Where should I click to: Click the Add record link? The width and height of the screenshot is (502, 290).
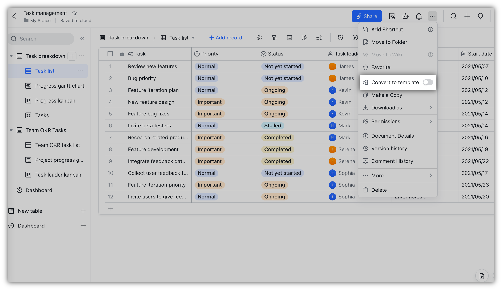click(x=226, y=38)
